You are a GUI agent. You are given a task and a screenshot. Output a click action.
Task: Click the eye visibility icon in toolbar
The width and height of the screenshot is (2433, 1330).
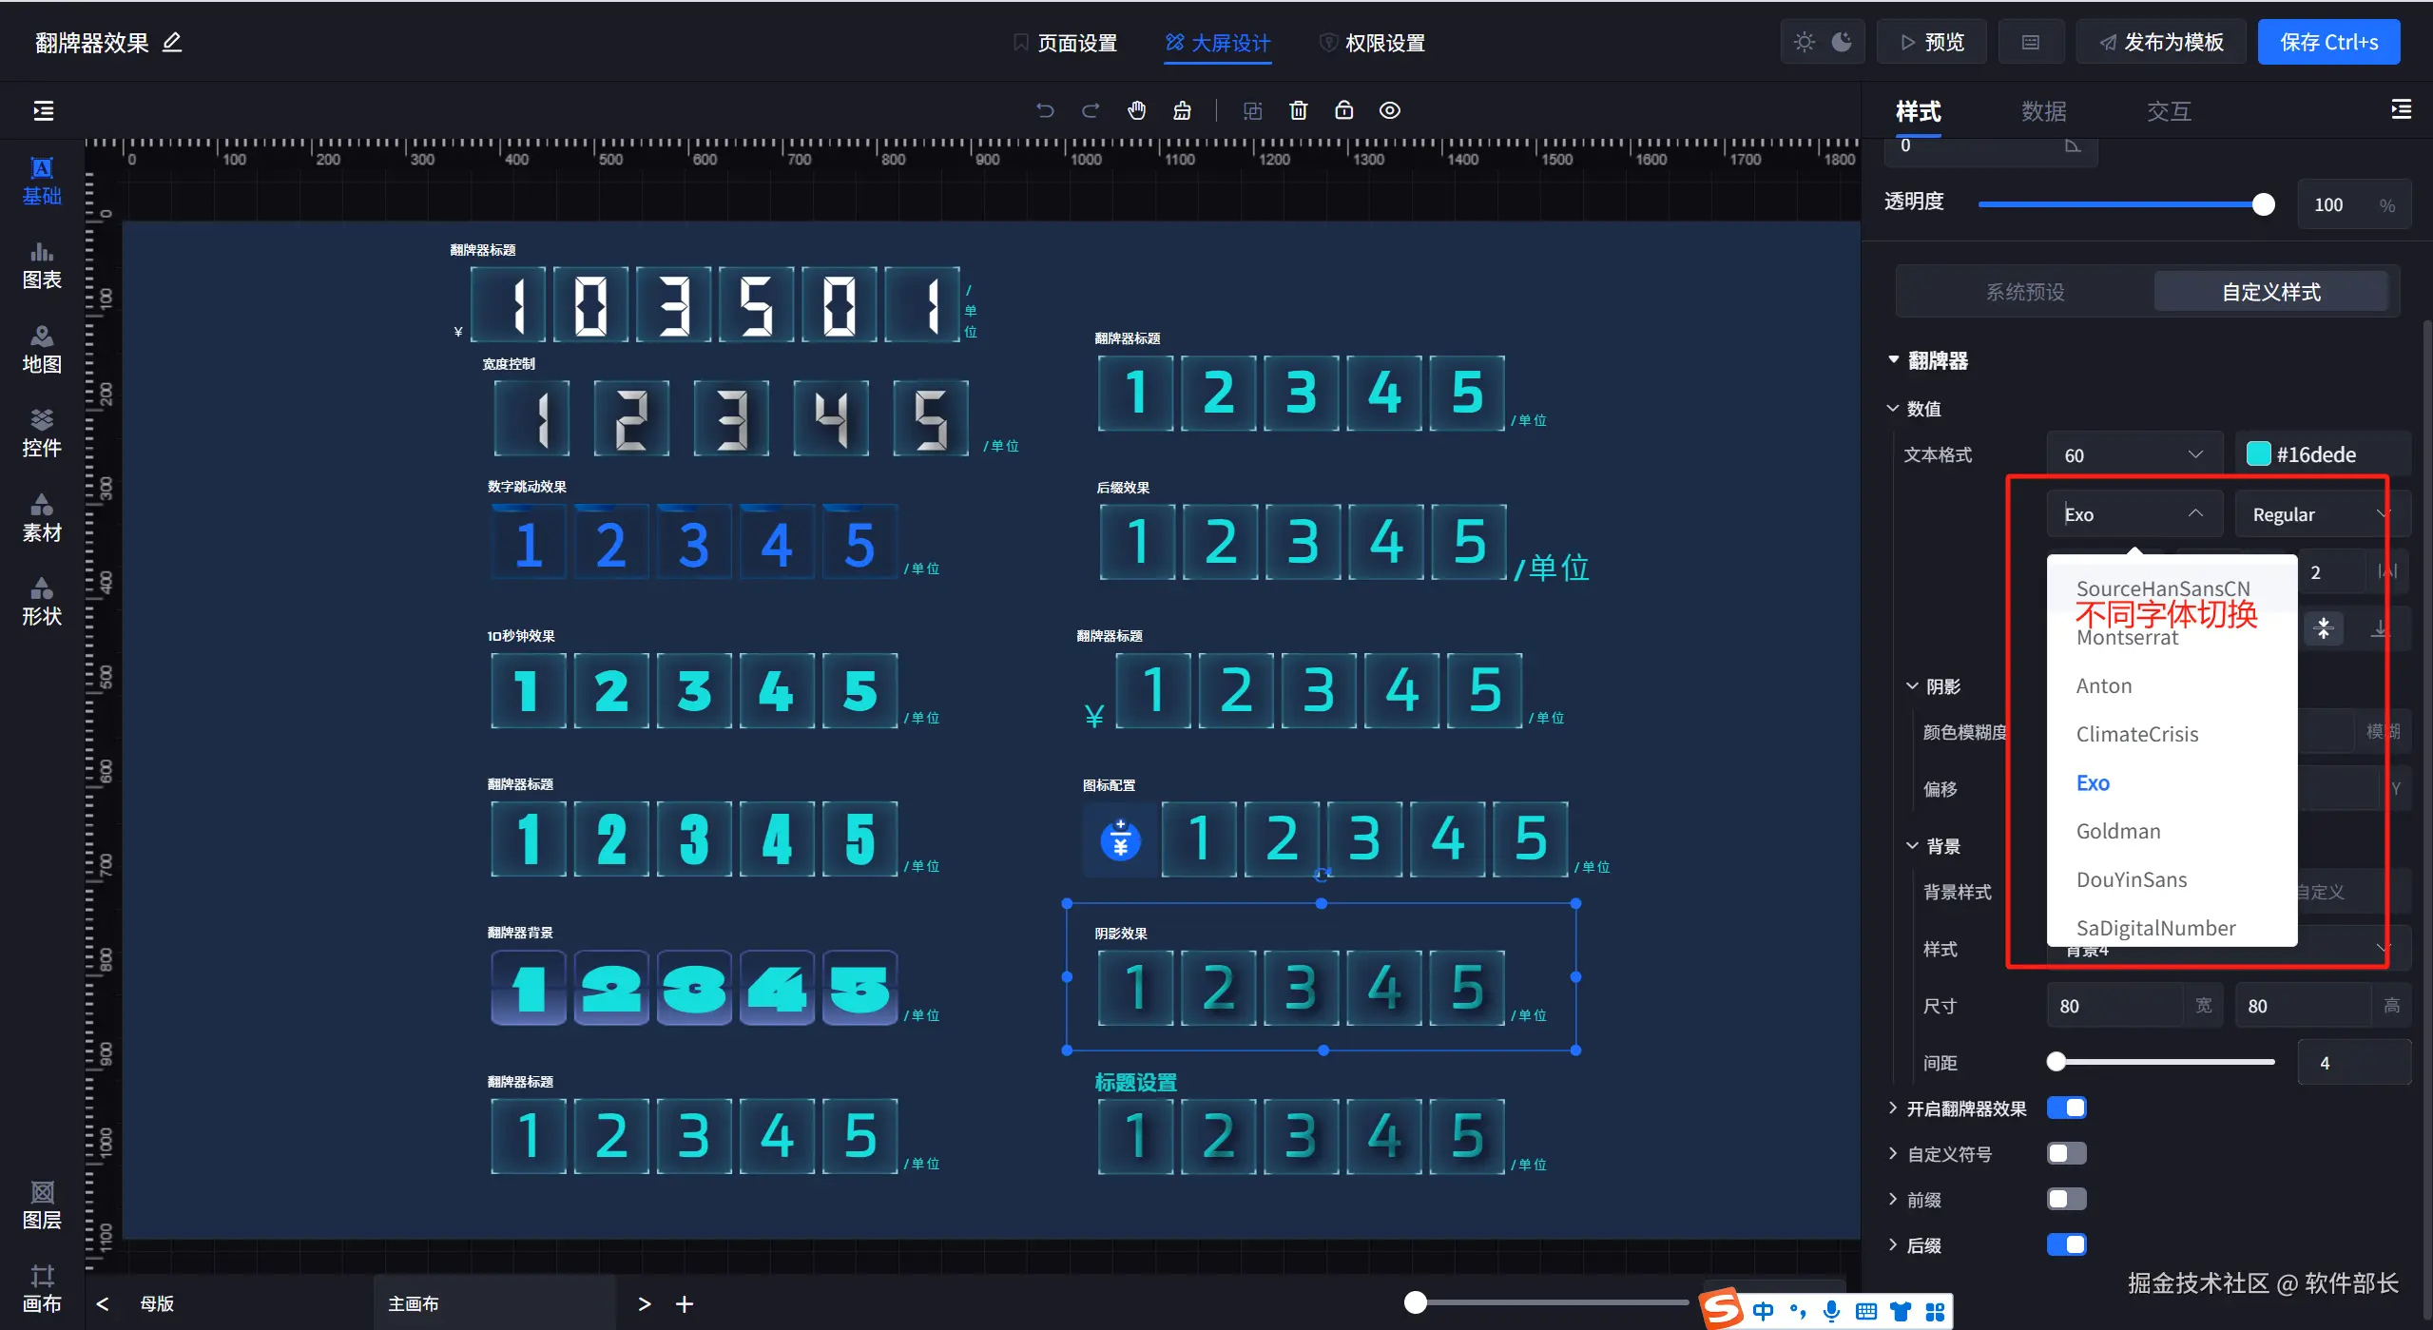coord(1389,110)
